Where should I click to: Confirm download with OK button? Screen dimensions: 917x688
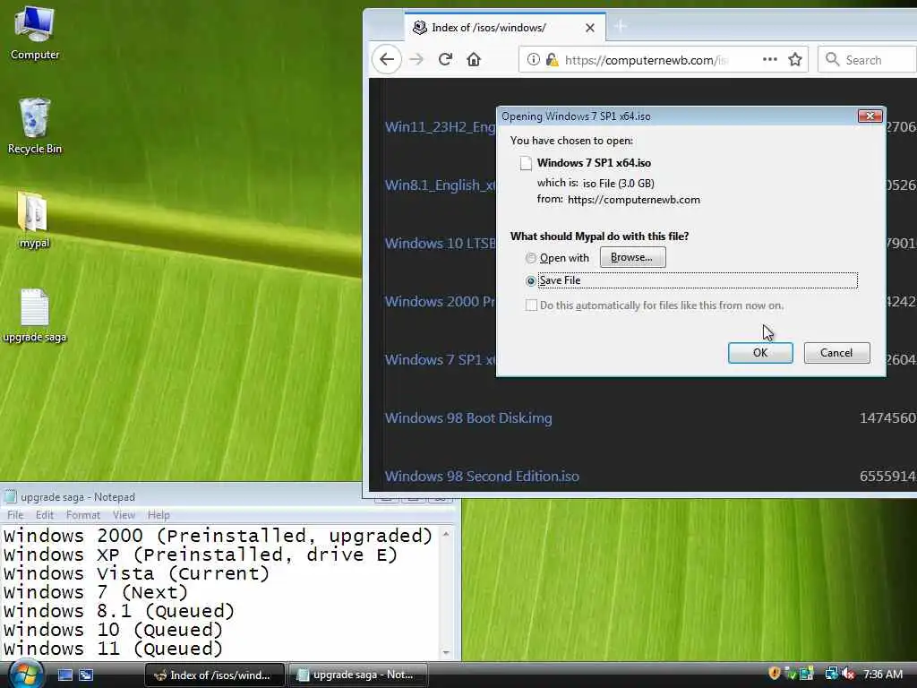760,353
